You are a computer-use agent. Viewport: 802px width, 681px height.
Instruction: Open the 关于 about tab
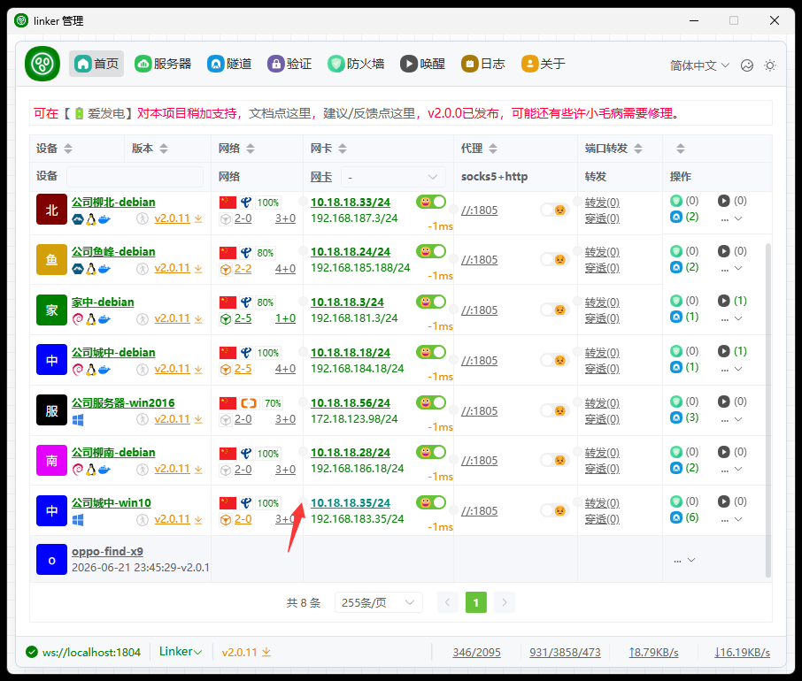(x=544, y=64)
